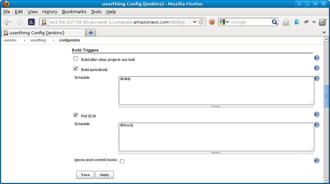Grab the resize bar under @hourly schedule box
This screenshot has width=330, height=184.
coord(216,153)
